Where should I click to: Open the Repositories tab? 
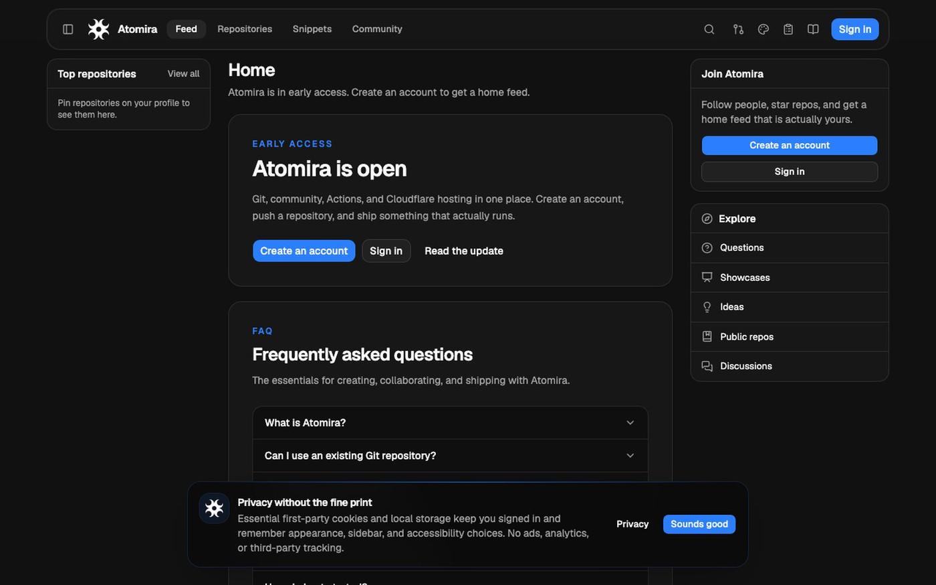(x=245, y=29)
